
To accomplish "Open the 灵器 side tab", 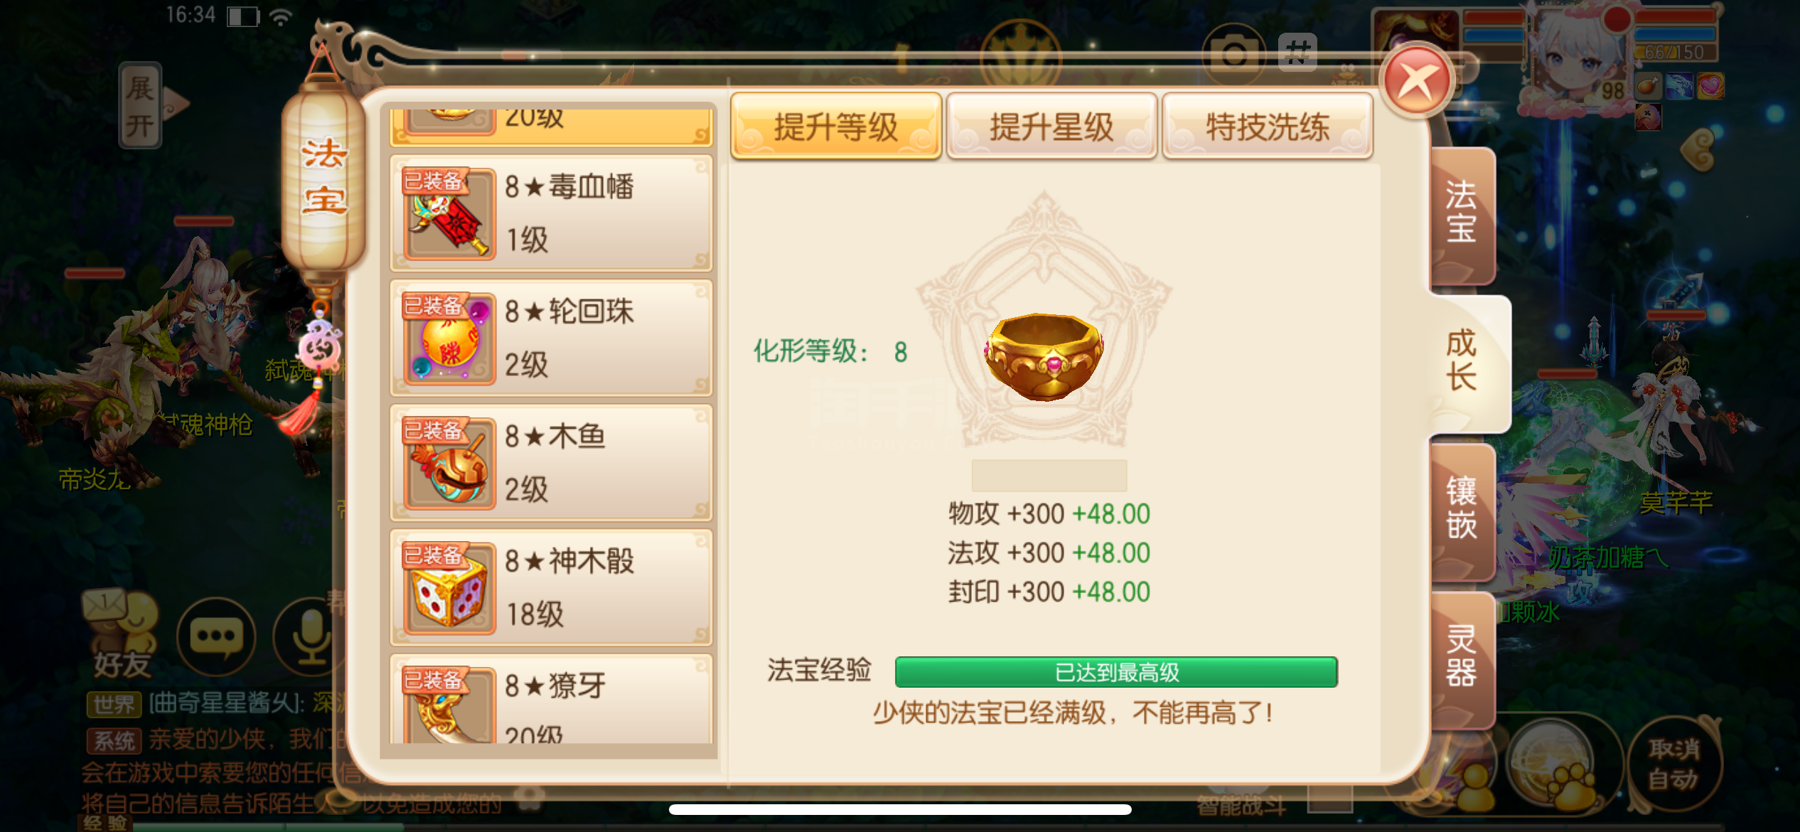I will point(1462,657).
